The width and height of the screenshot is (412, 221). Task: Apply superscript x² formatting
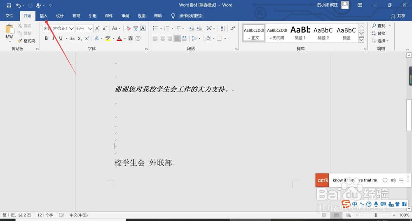(x=87, y=39)
